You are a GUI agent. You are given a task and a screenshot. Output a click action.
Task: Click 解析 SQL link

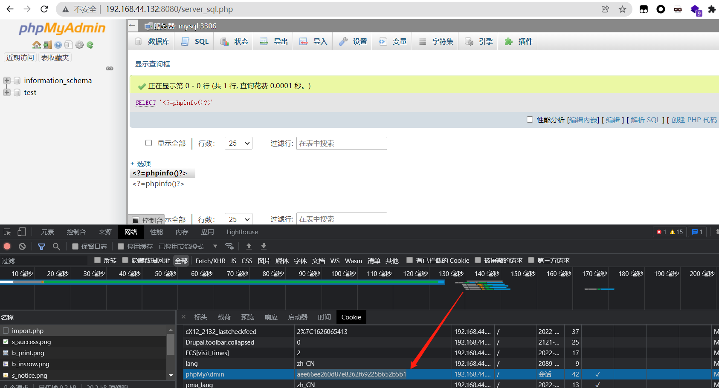646,120
